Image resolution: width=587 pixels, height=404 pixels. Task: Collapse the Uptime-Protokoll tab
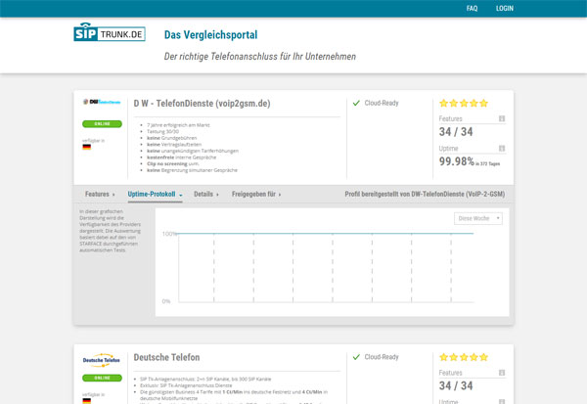coord(155,194)
